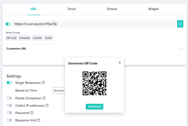Copy the survey URL with the copy icon

(180, 24)
